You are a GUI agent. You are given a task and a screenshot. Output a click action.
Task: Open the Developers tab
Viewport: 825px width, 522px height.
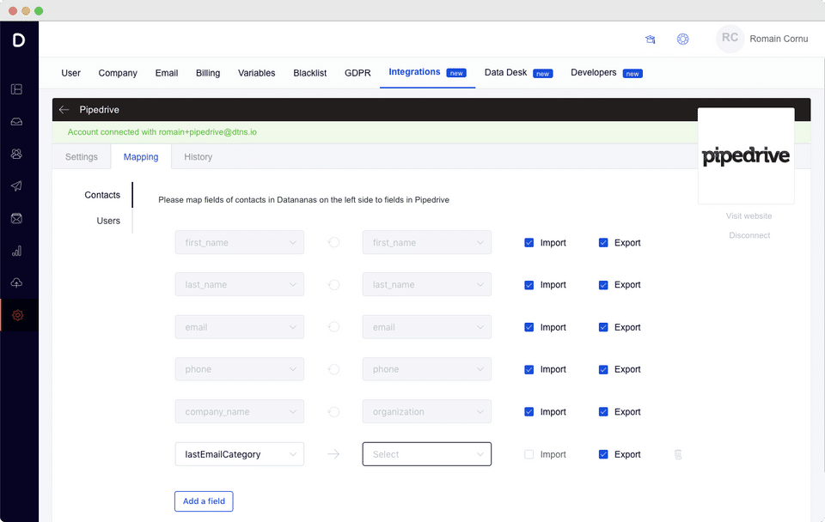tap(606, 72)
